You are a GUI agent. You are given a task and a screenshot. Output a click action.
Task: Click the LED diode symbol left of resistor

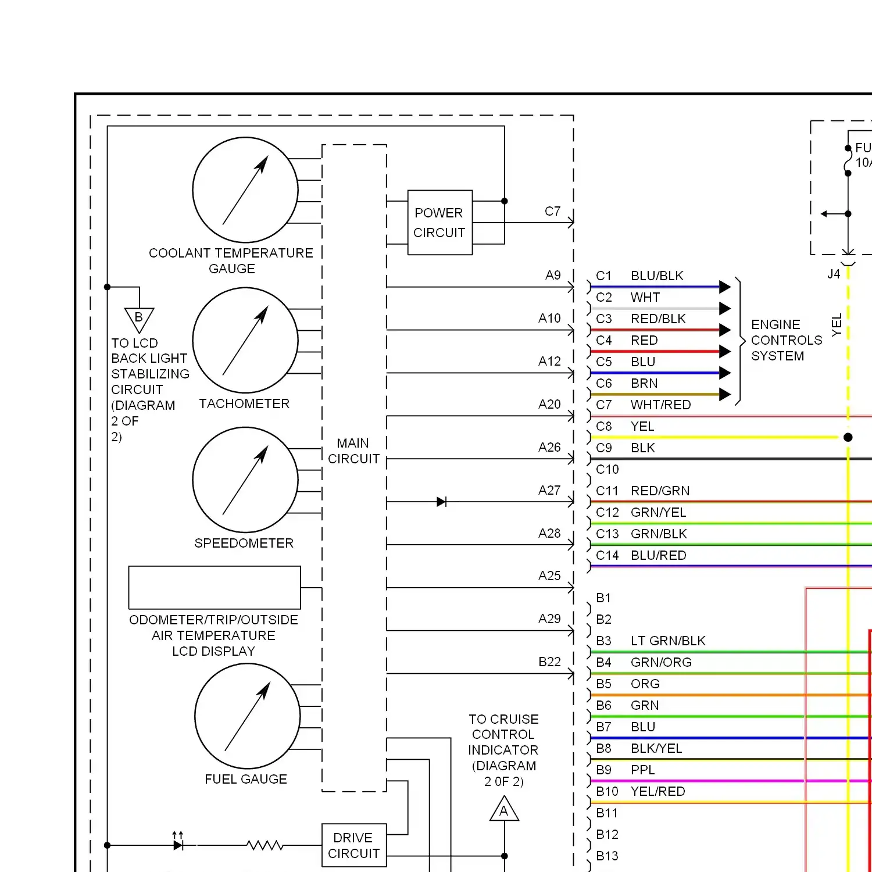tap(178, 842)
